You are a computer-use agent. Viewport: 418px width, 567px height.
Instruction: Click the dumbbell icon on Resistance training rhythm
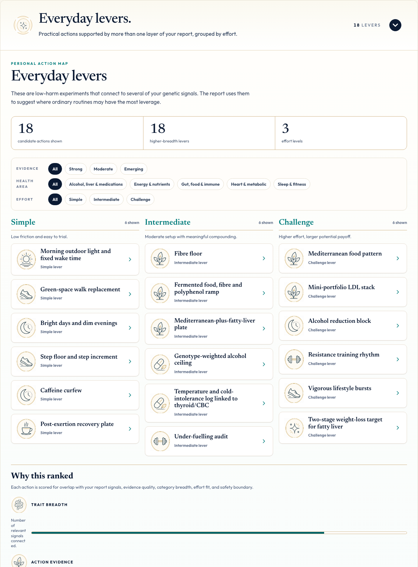coord(294,359)
